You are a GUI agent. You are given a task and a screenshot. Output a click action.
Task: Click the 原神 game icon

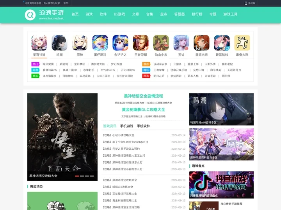[x=80, y=43]
